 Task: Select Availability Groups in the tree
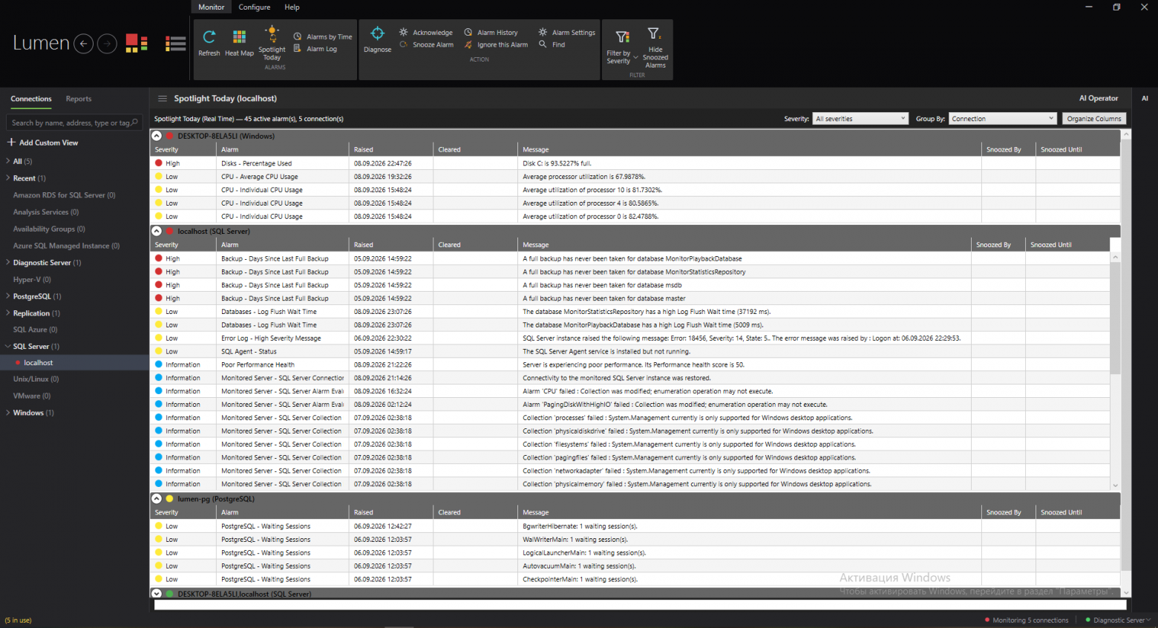tap(49, 229)
